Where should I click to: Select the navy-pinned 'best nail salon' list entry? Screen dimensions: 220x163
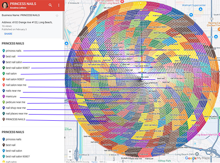coord(14,62)
